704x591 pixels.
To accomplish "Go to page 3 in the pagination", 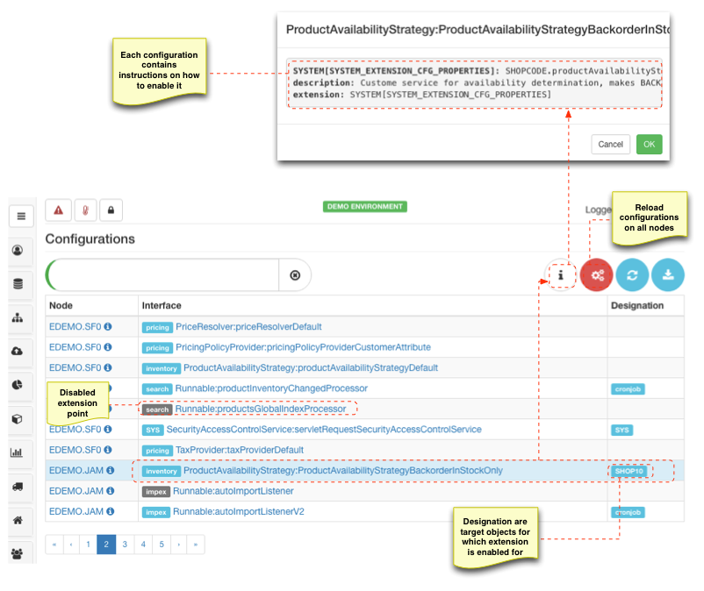I will click(125, 545).
